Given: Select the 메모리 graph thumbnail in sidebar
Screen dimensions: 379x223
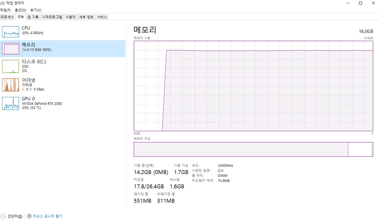Looking at the screenshot, I should tap(10, 48).
